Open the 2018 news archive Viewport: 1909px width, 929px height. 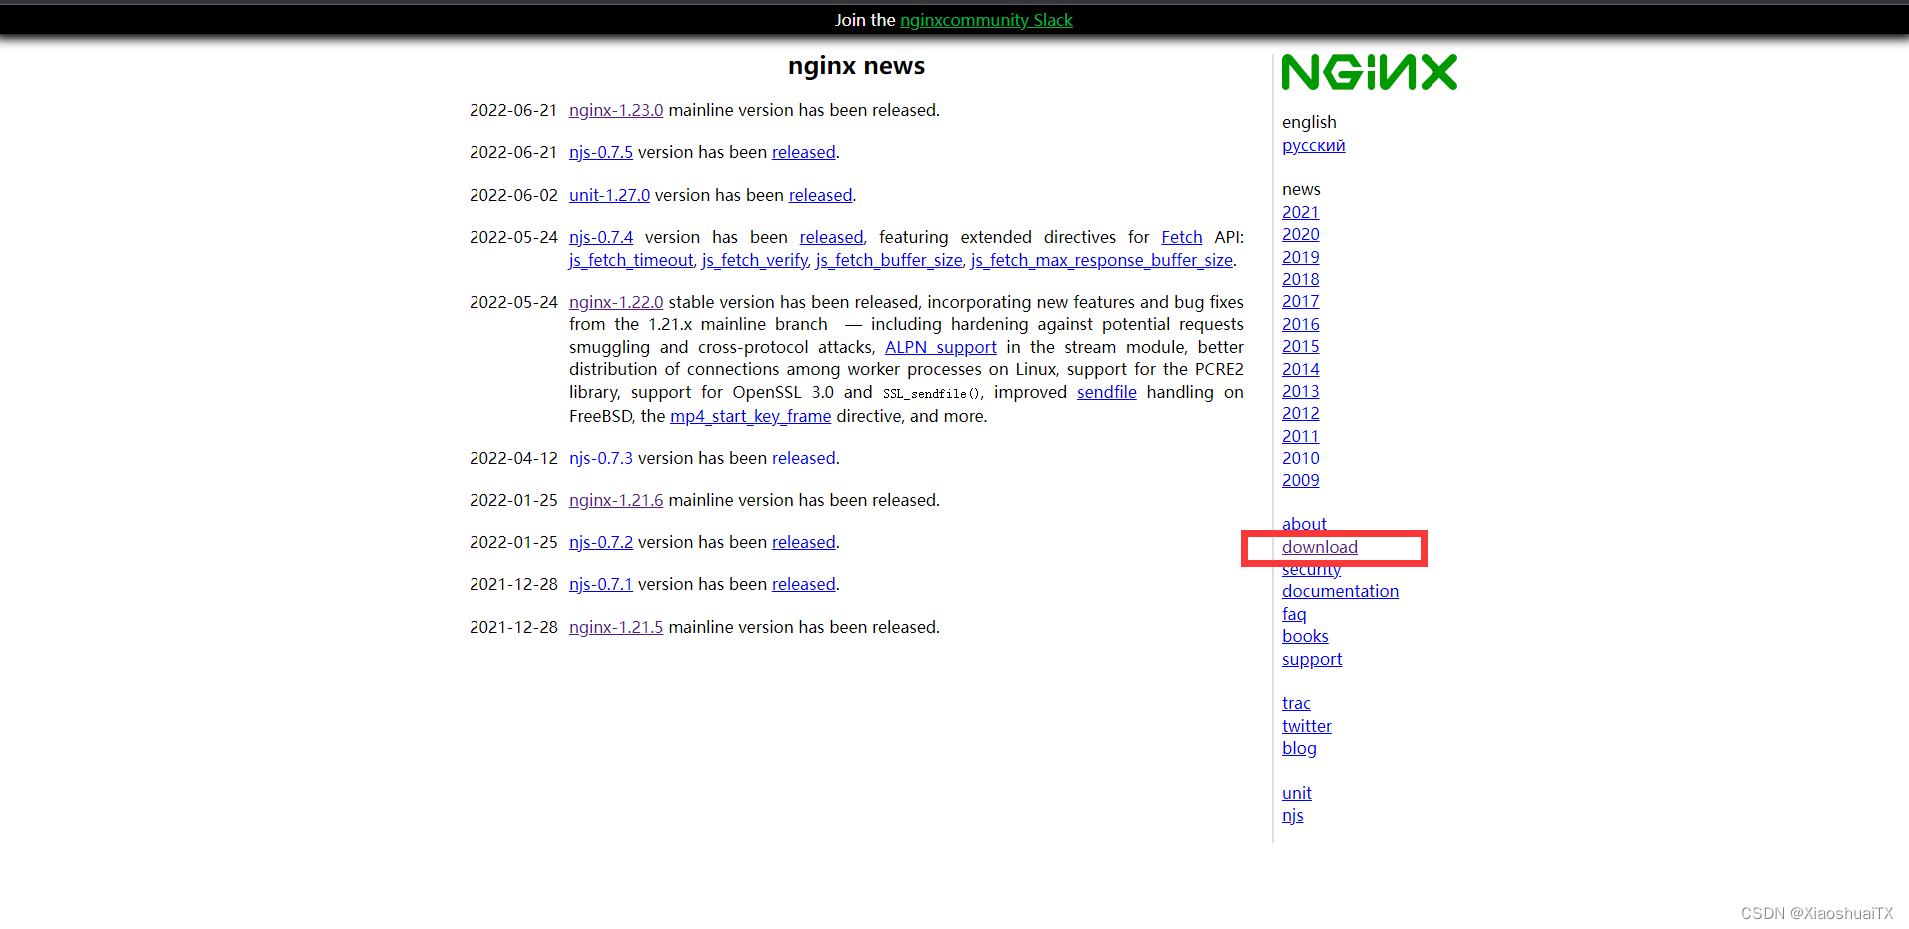pyautogui.click(x=1301, y=279)
